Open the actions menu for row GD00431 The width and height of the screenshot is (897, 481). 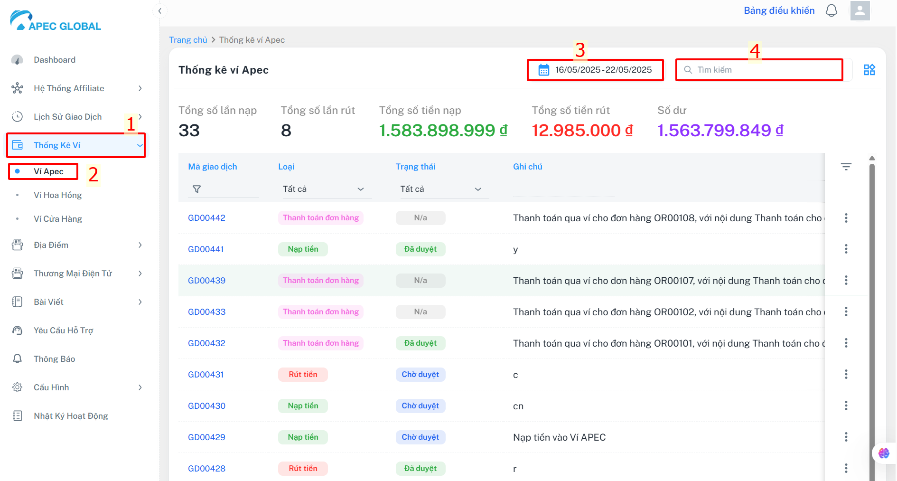click(846, 375)
